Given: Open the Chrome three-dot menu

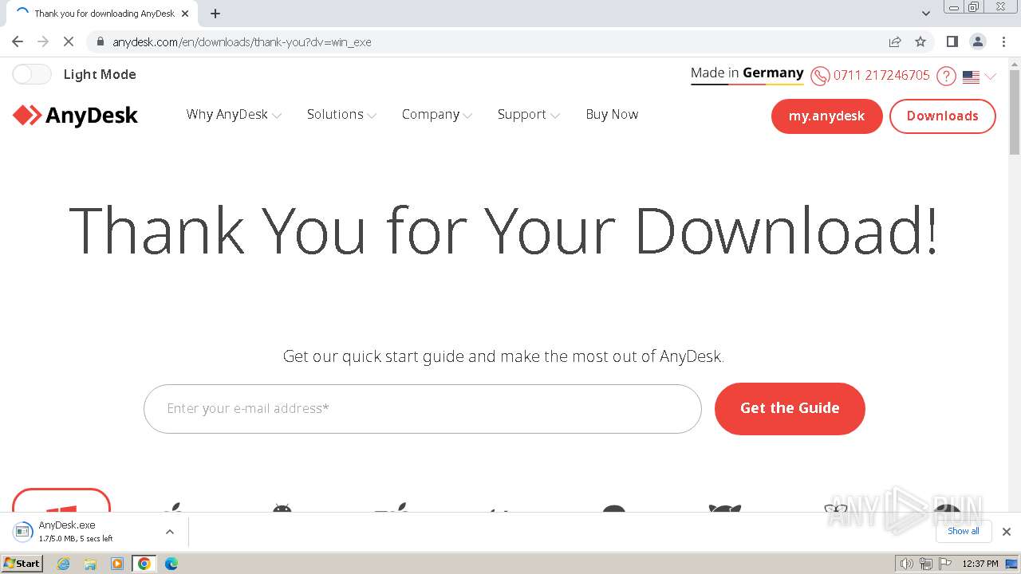Looking at the screenshot, I should tap(1004, 41).
